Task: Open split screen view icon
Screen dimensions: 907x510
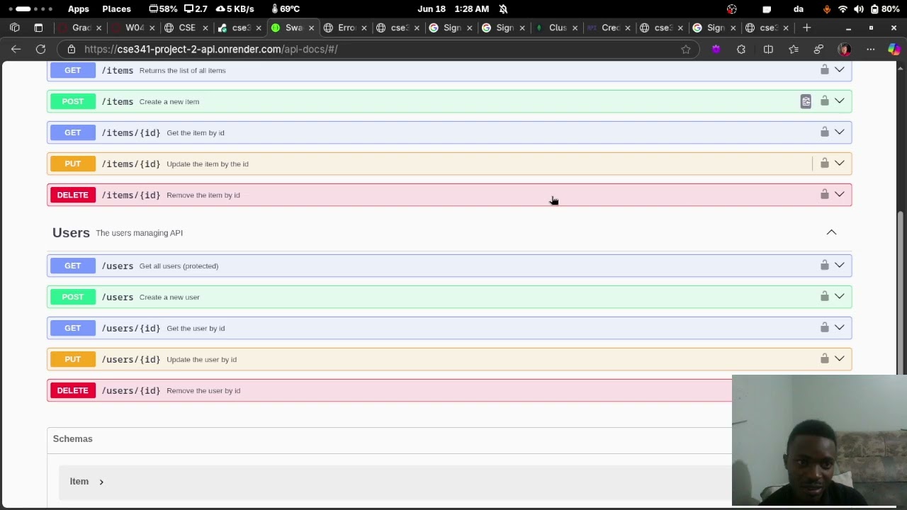Action: pyautogui.click(x=768, y=49)
